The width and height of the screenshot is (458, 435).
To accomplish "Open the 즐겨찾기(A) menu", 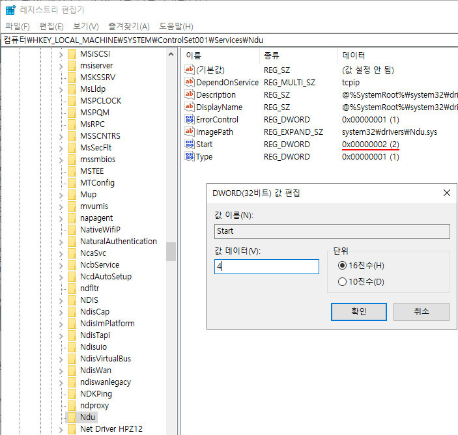I will click(x=129, y=26).
